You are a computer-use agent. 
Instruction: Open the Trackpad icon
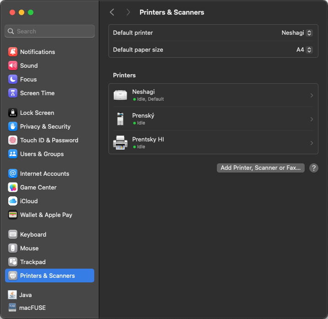(13, 262)
